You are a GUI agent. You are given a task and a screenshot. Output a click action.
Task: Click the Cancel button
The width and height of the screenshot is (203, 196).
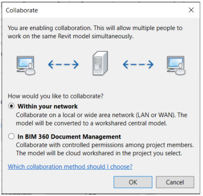[175, 182]
